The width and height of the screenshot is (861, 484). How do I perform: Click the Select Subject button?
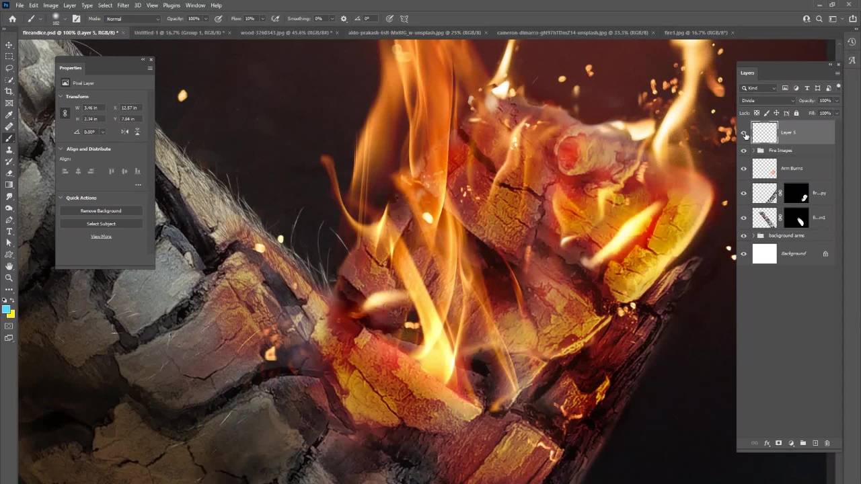click(101, 224)
